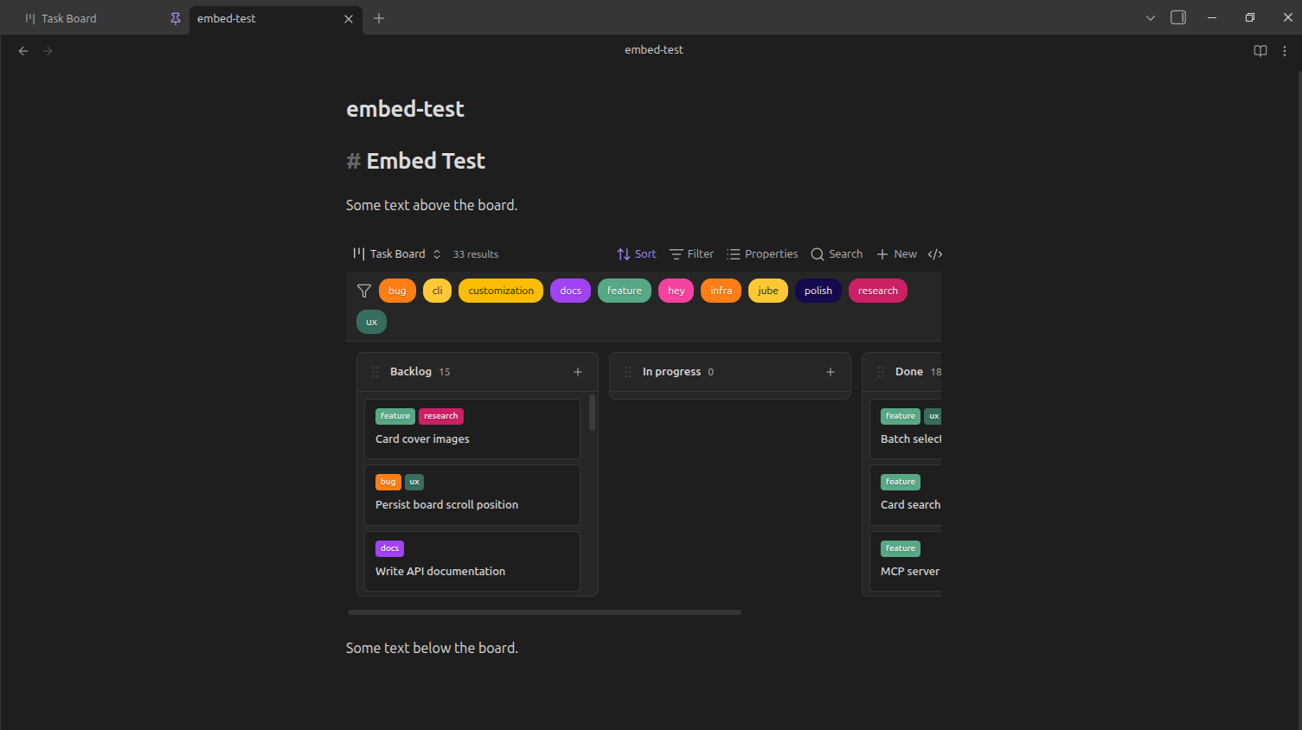Image resolution: width=1302 pixels, height=730 pixels.
Task: Open the more options vertical dots menu
Action: click(1285, 51)
